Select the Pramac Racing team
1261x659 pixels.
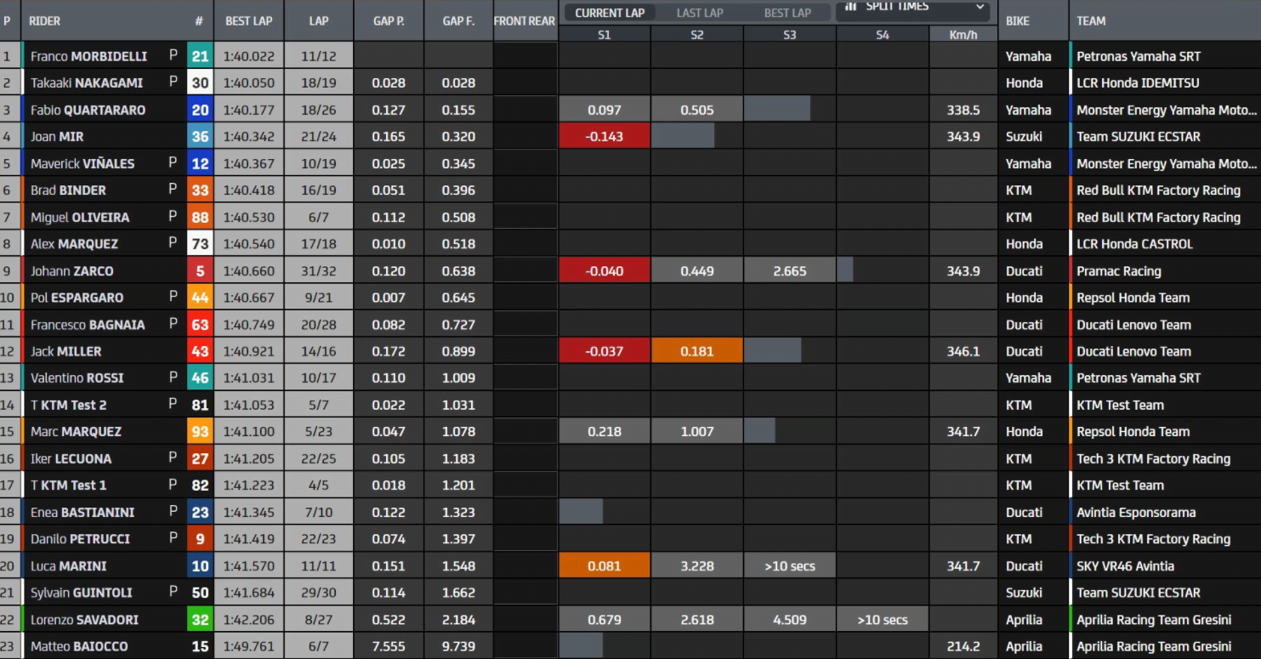(1118, 271)
